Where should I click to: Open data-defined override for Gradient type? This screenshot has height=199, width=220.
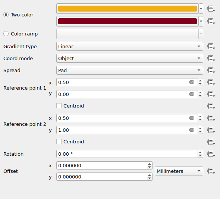pos(211,46)
